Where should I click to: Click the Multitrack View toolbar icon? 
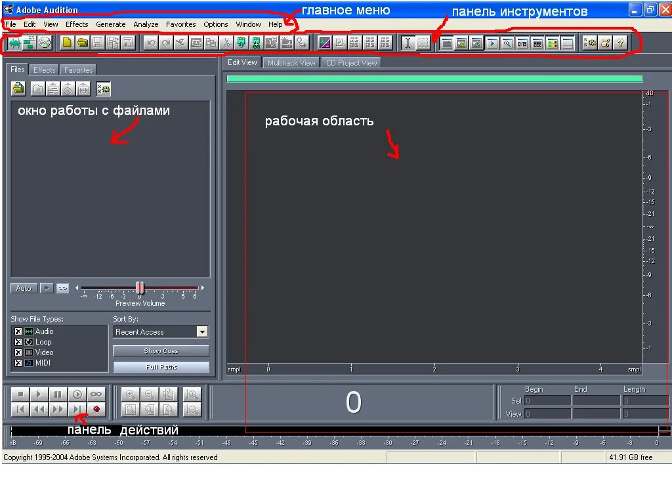pos(30,43)
